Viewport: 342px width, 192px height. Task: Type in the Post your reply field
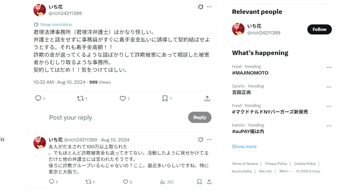click(x=114, y=117)
